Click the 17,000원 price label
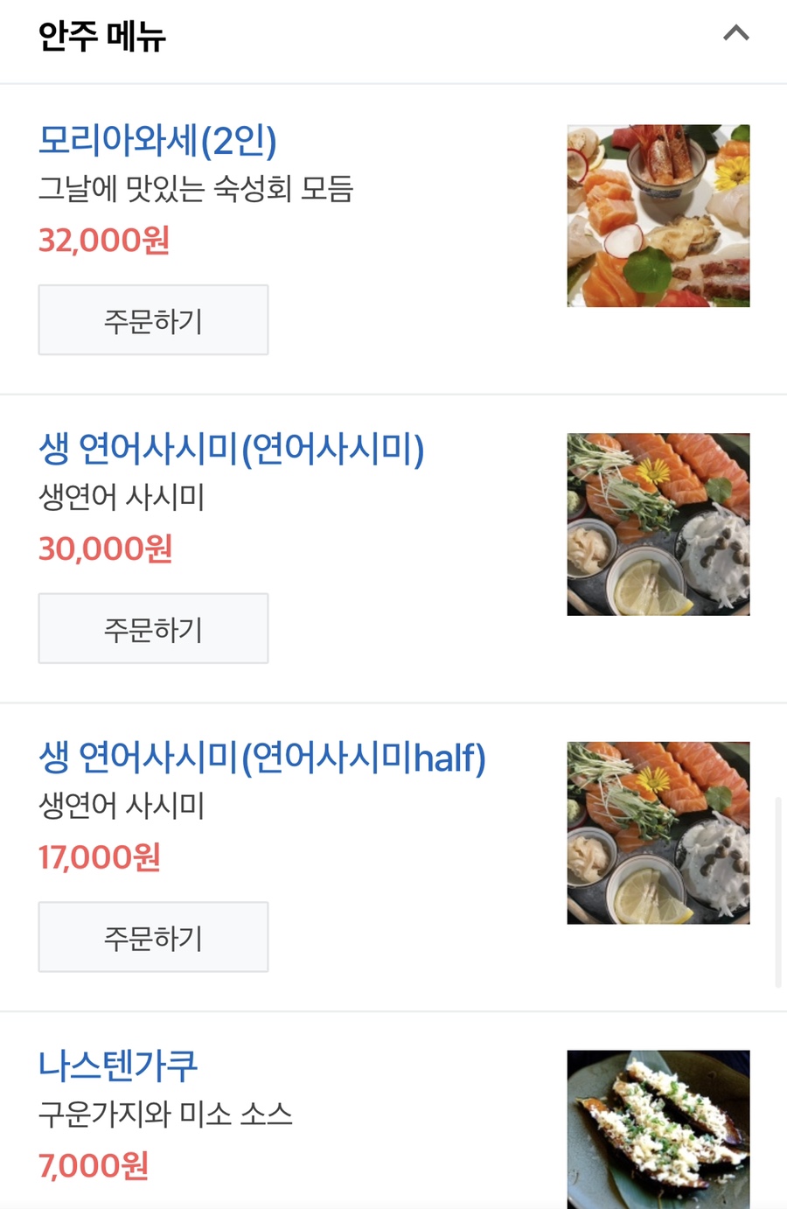The height and width of the screenshot is (1209, 787). click(x=100, y=857)
